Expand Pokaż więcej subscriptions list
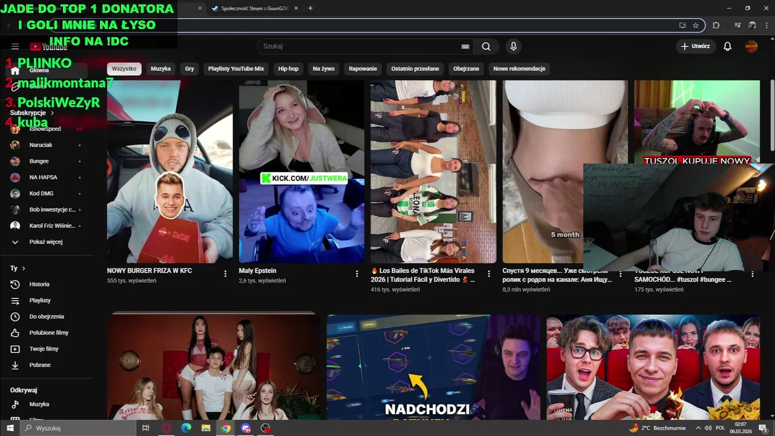775x436 pixels. click(47, 242)
